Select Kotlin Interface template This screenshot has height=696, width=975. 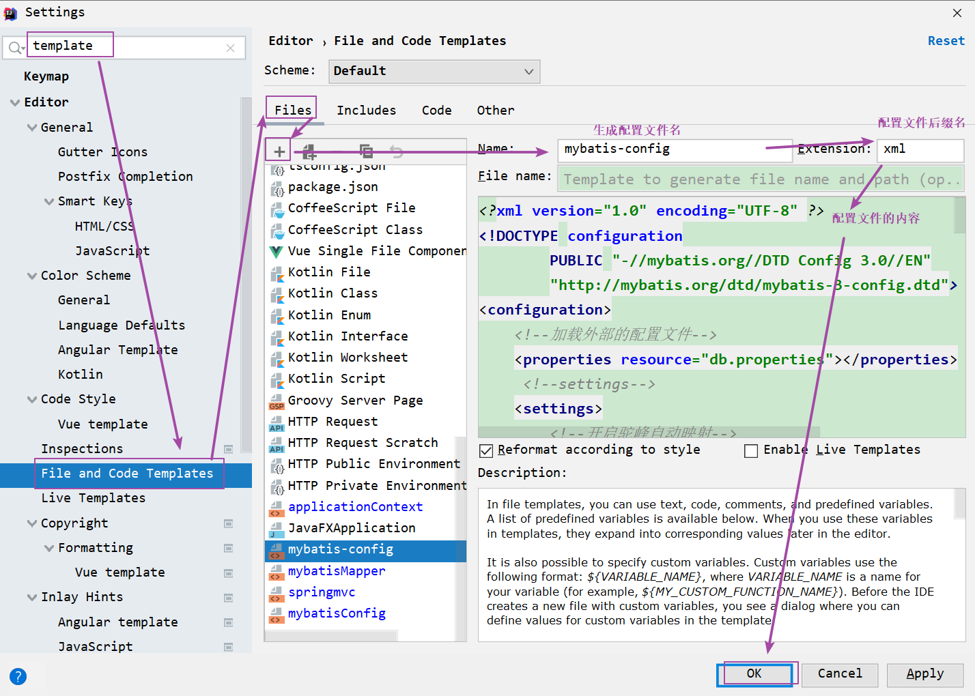[348, 337]
